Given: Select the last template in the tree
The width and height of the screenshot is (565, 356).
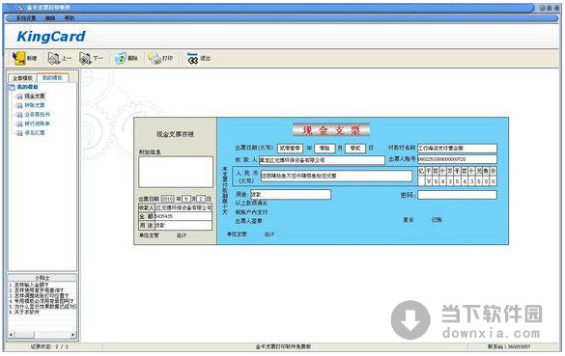Looking at the screenshot, I should [35, 133].
